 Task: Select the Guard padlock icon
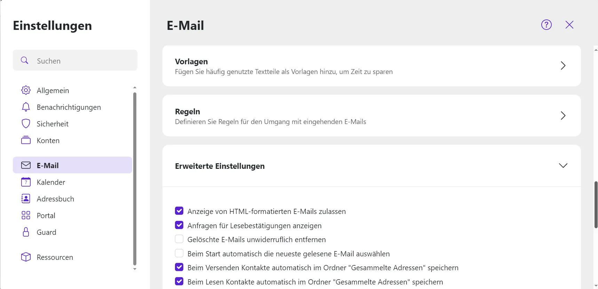pyautogui.click(x=25, y=232)
